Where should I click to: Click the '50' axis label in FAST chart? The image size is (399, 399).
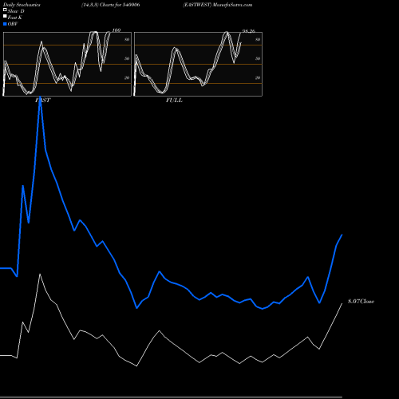(127, 58)
